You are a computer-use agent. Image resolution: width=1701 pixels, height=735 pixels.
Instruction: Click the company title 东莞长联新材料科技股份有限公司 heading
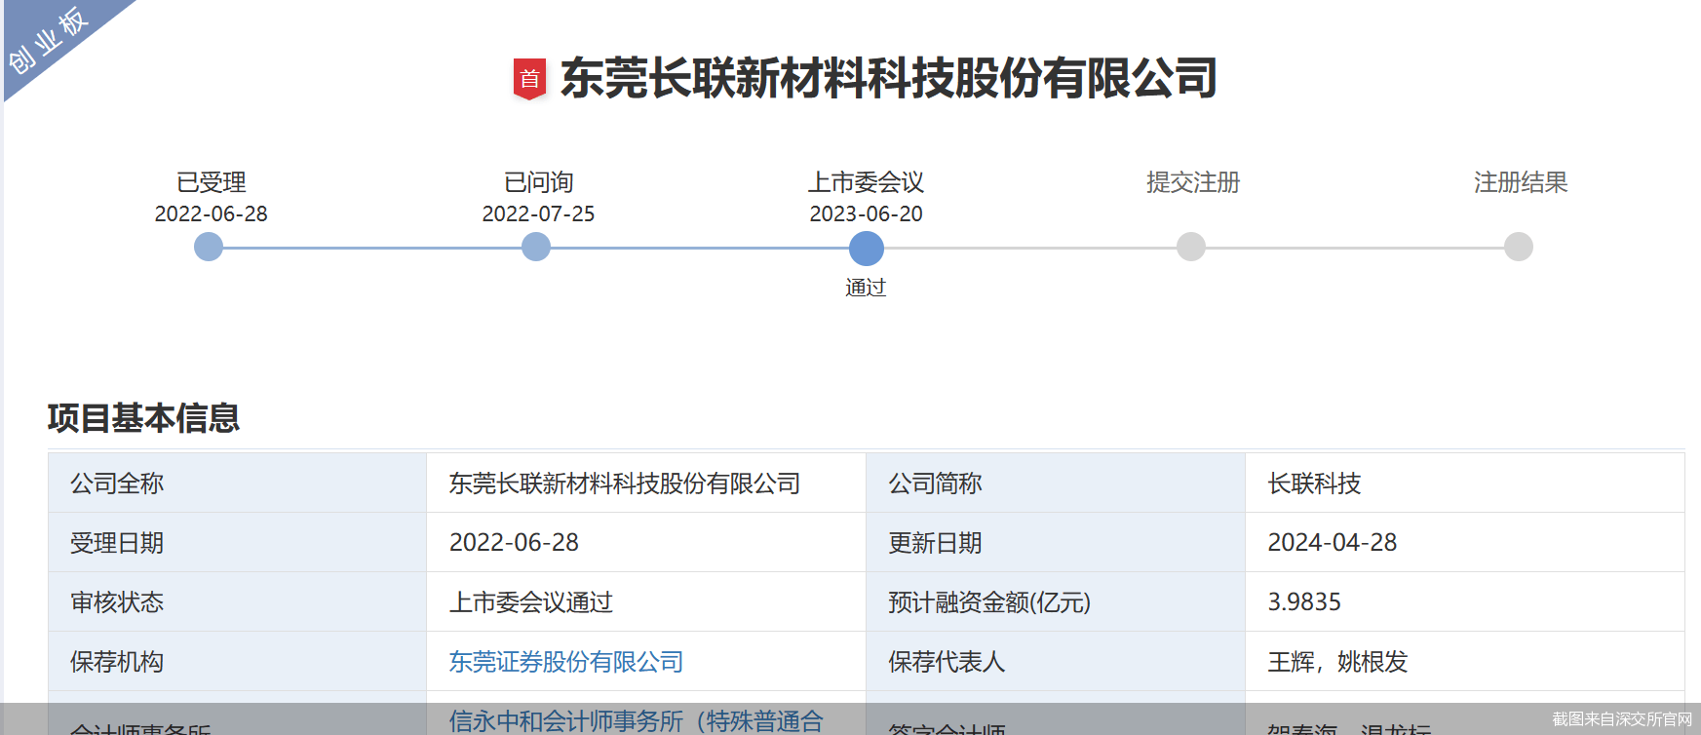888,78
